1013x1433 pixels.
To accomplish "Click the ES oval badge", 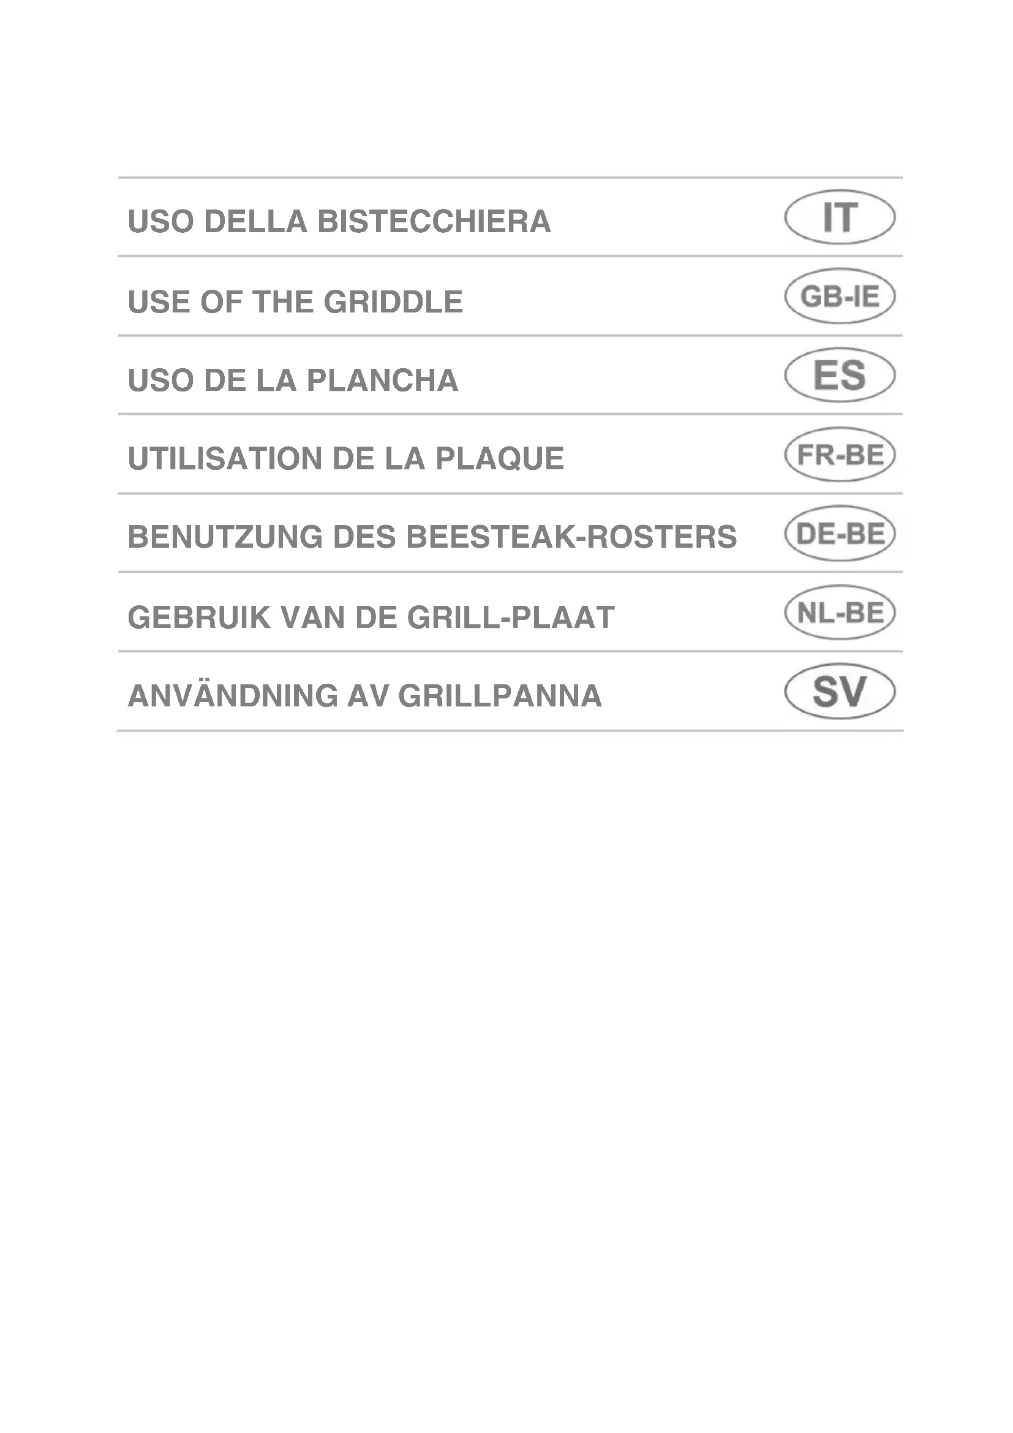I will pyautogui.click(x=840, y=375).
